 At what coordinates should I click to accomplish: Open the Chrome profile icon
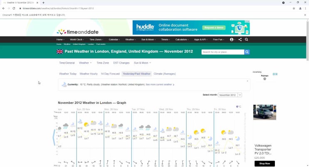click(x=300, y=8)
